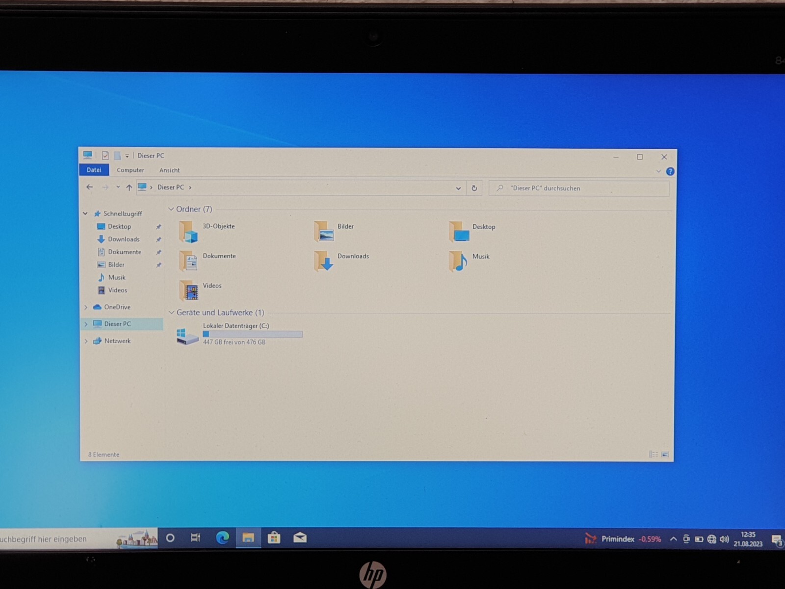This screenshot has height=589, width=785.
Task: Select Downloads under Schnellzugriff
Action: point(124,239)
